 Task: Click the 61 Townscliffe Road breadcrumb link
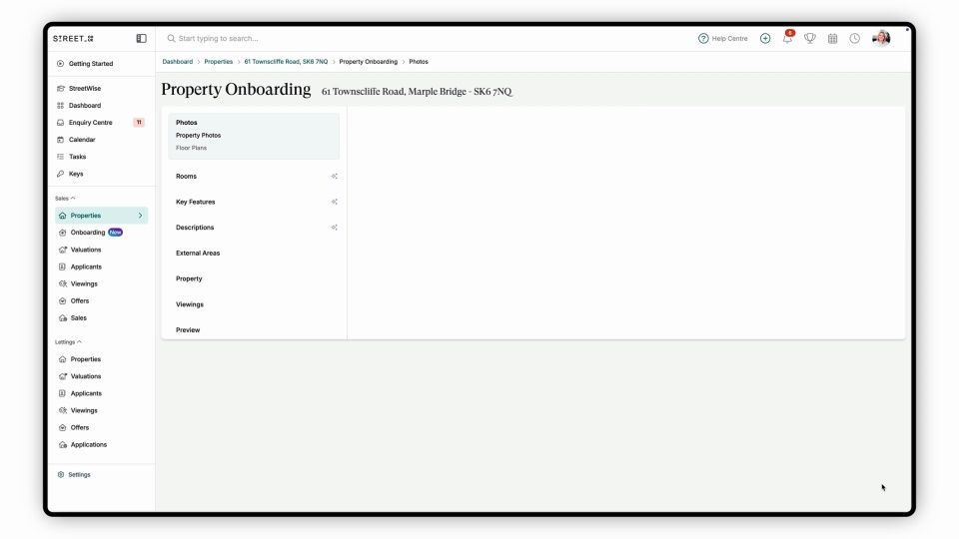tap(286, 62)
